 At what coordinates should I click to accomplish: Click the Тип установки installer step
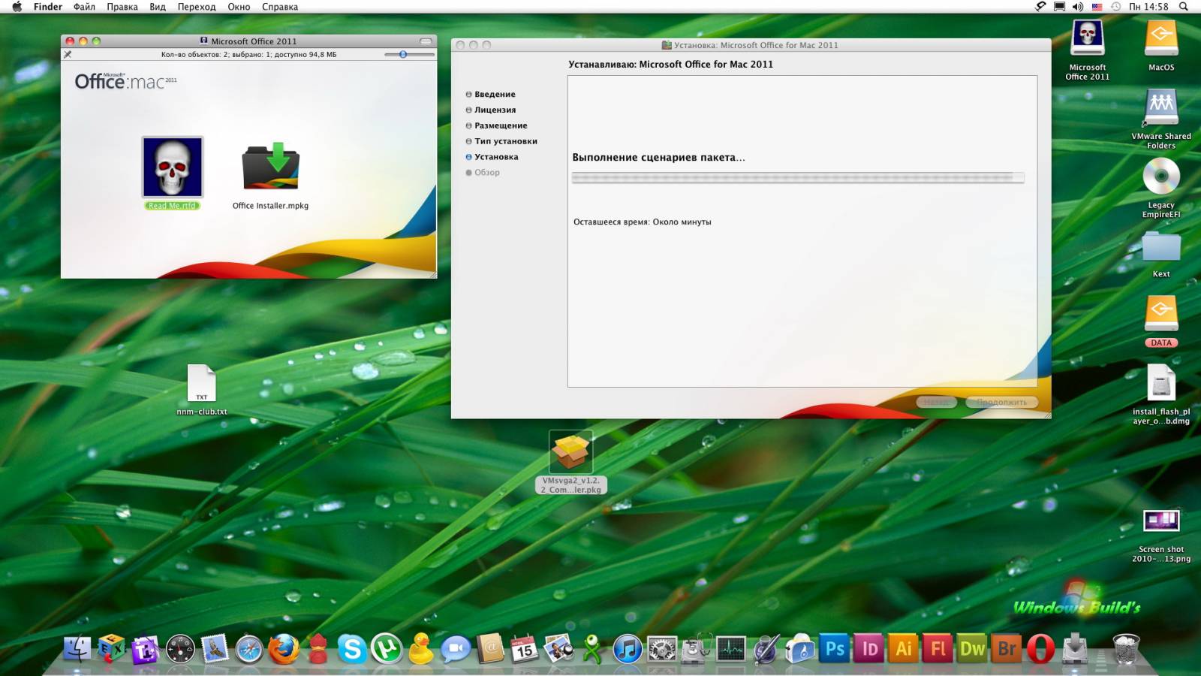(x=501, y=141)
